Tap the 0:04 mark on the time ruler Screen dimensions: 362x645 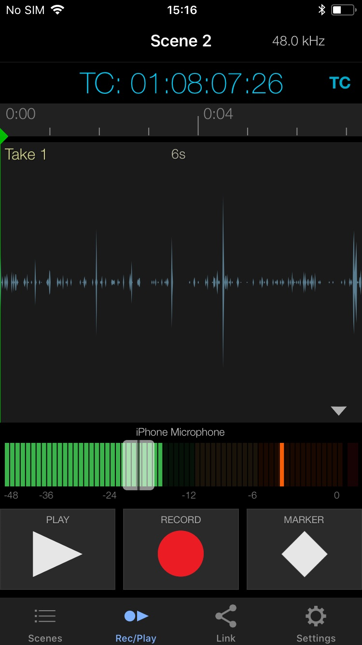pos(218,114)
